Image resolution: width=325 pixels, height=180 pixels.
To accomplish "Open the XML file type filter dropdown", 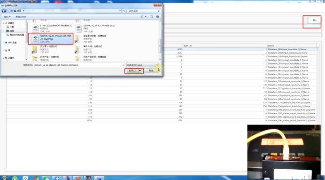I will point(143,65).
